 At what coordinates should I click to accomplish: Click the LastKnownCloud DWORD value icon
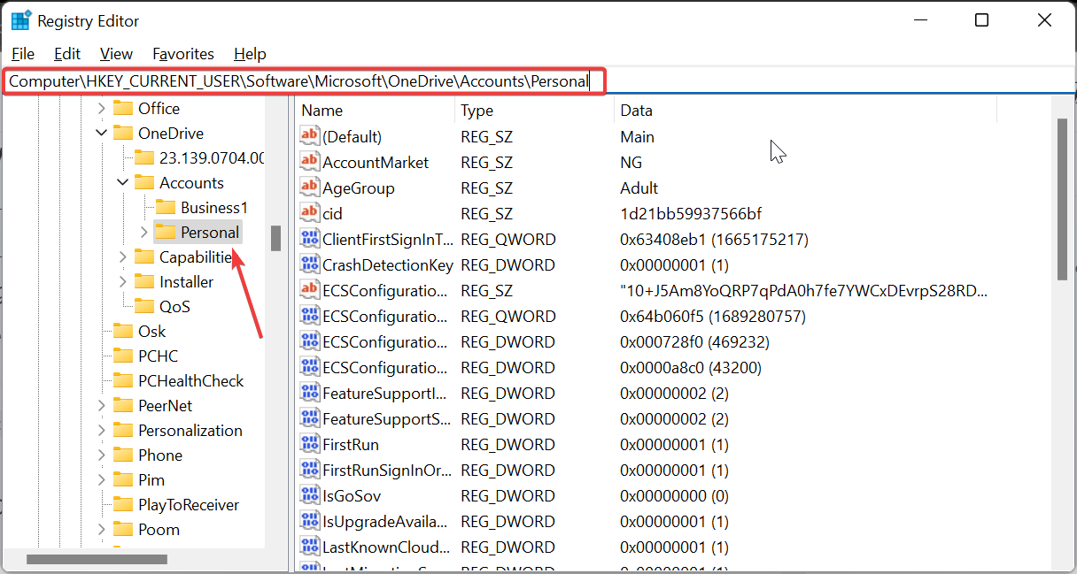[x=309, y=547]
